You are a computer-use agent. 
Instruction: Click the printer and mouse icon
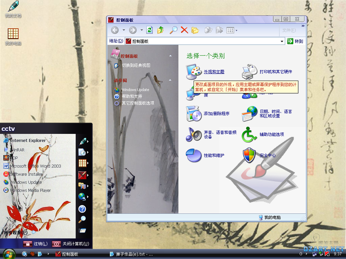(249, 71)
